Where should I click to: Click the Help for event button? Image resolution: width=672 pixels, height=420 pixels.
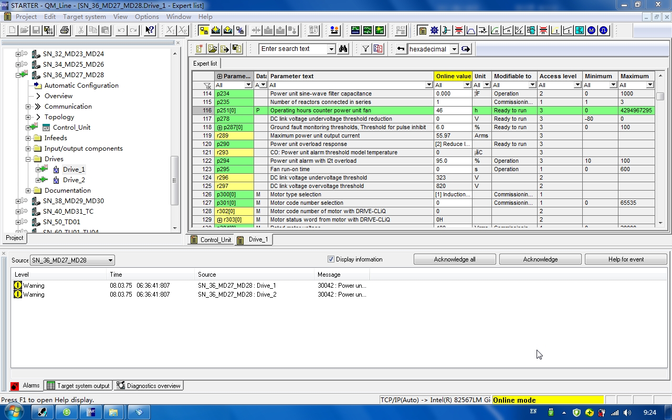click(x=626, y=259)
